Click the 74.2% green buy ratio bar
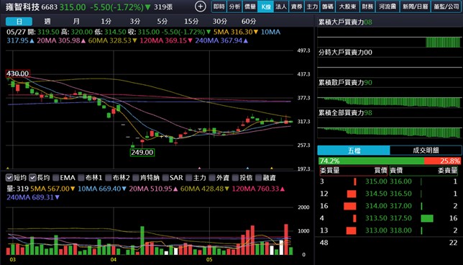 pos(371,161)
